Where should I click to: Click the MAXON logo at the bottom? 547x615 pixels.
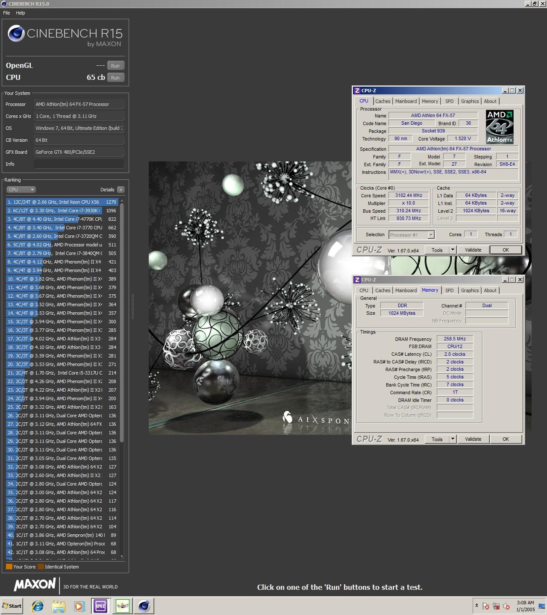click(35, 585)
